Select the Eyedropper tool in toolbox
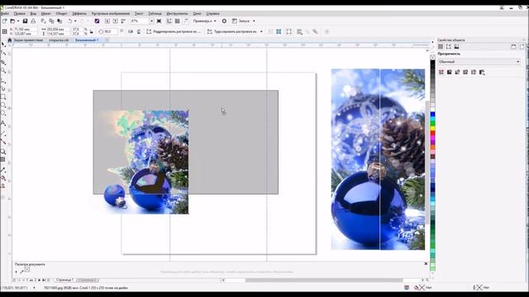The width and height of the screenshot is (529, 297). click(x=3, y=169)
